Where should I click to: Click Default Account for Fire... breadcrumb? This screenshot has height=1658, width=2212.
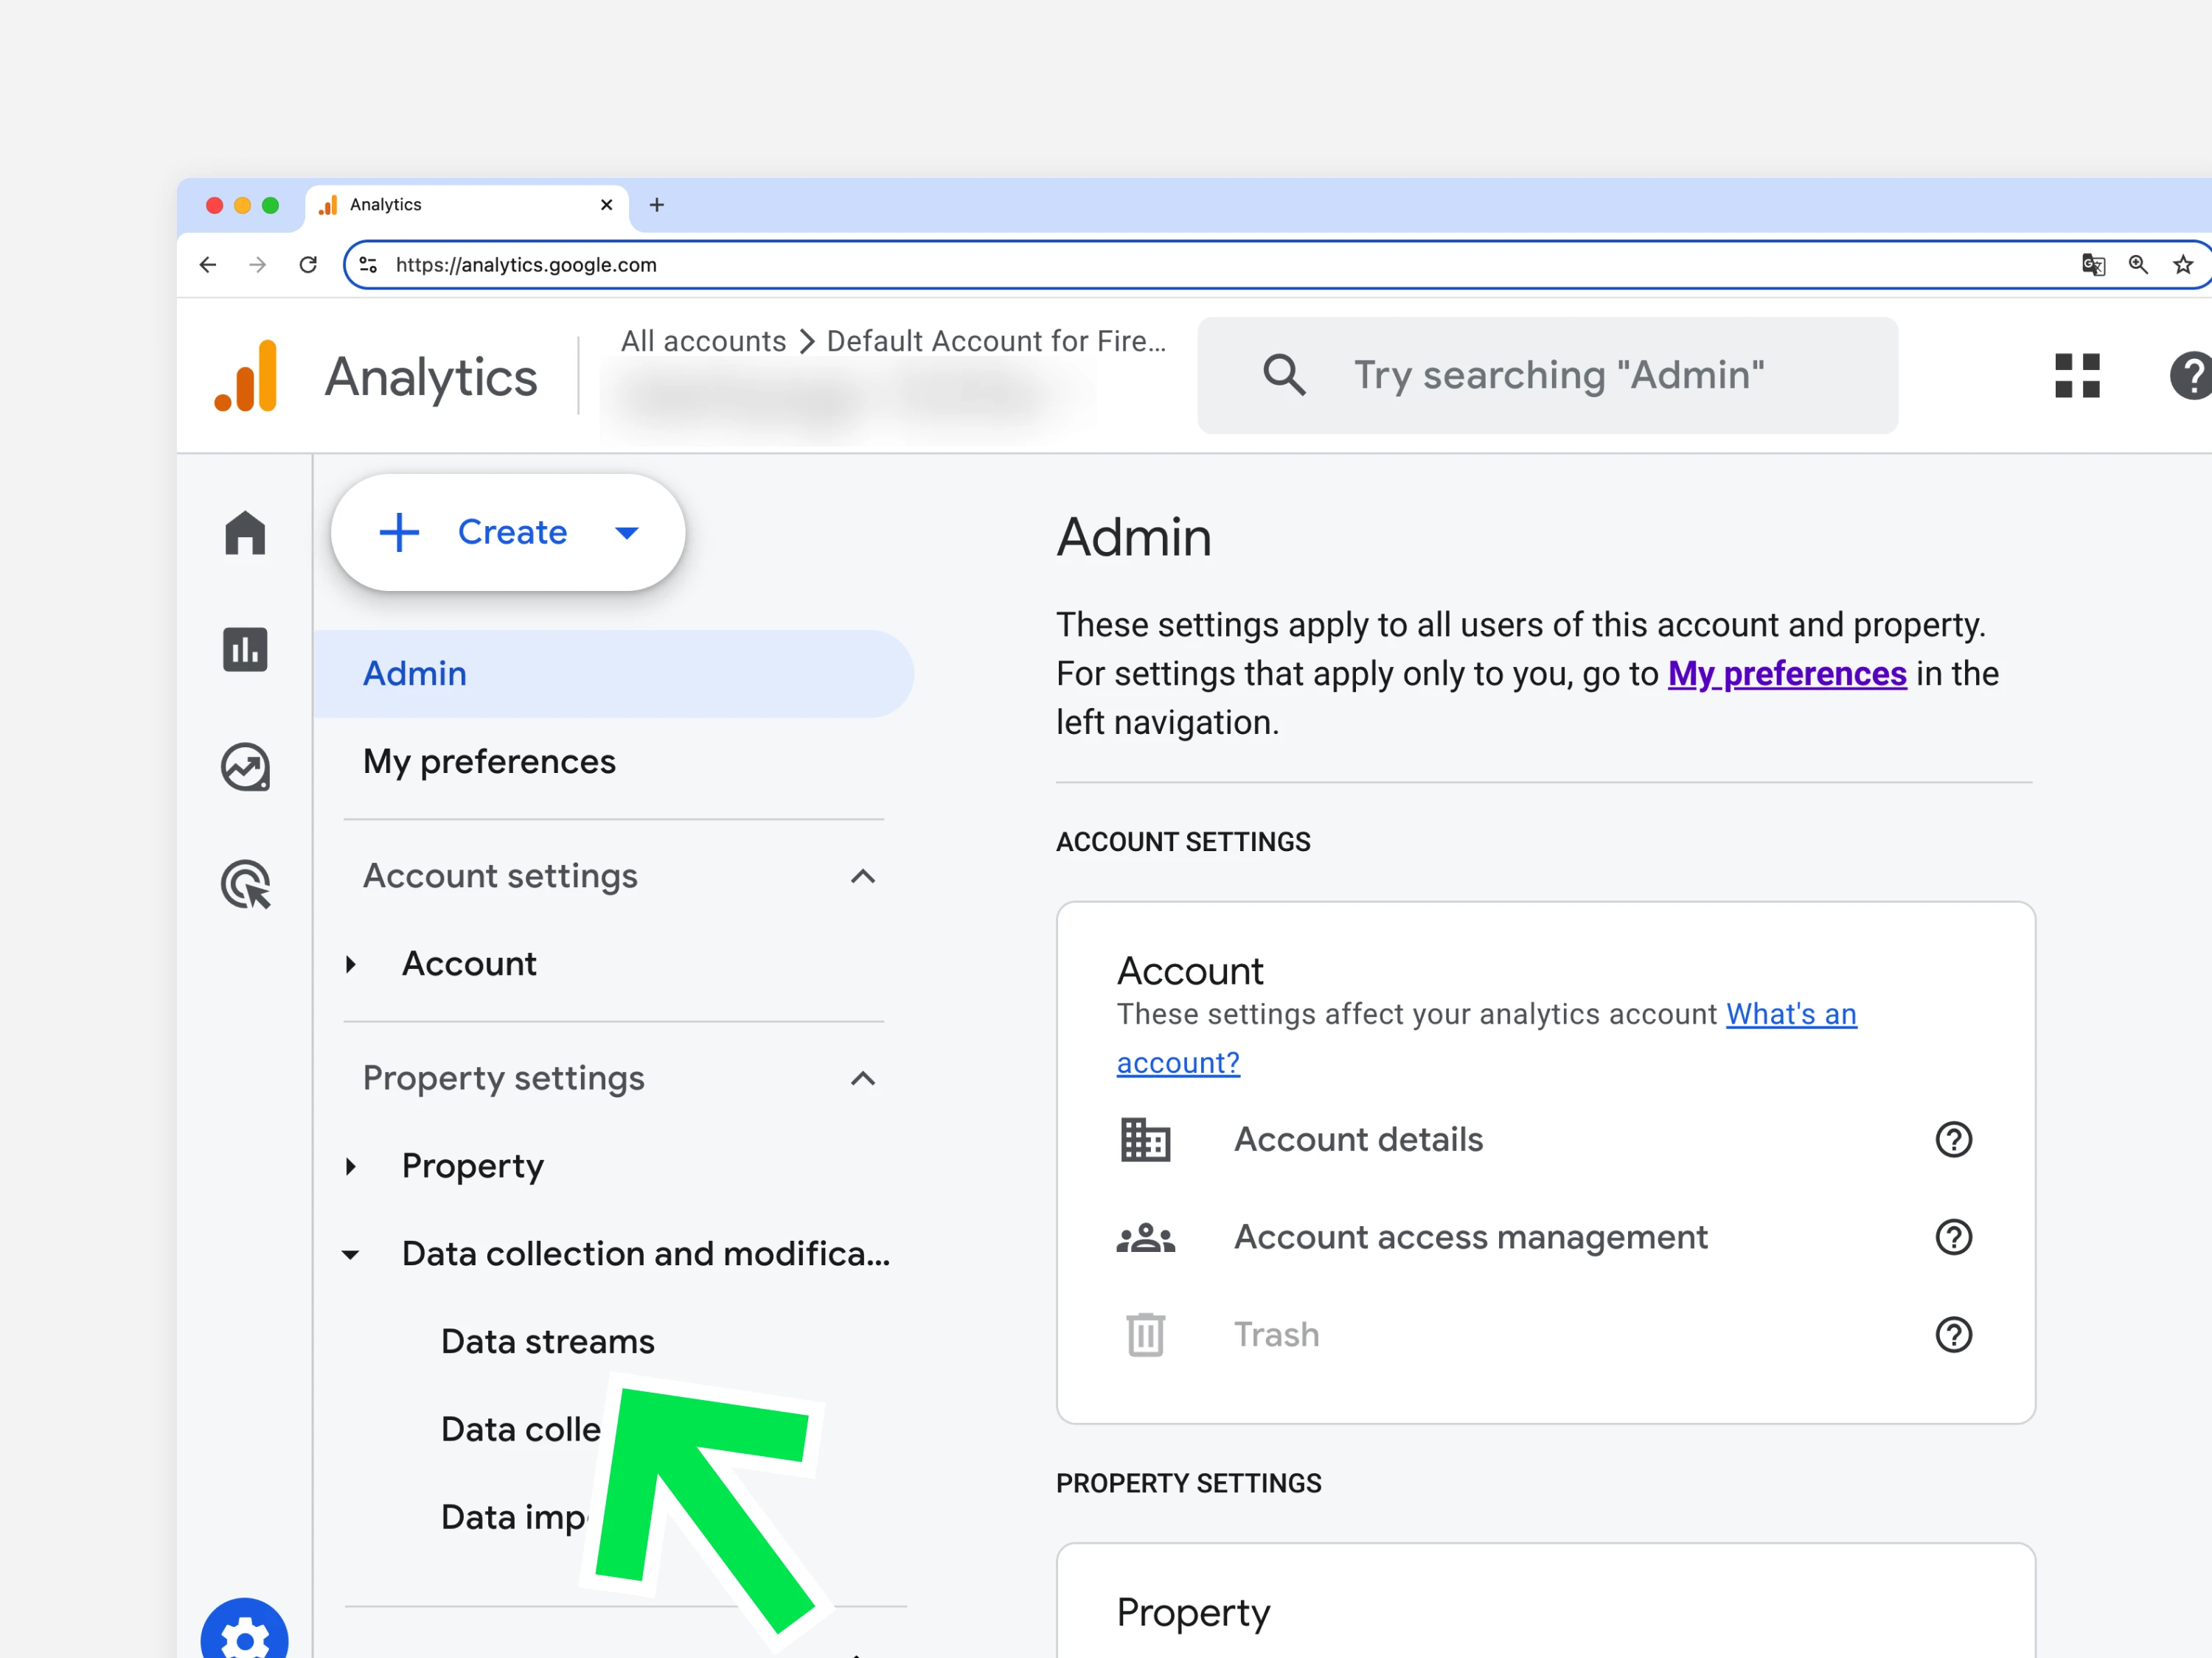point(996,340)
